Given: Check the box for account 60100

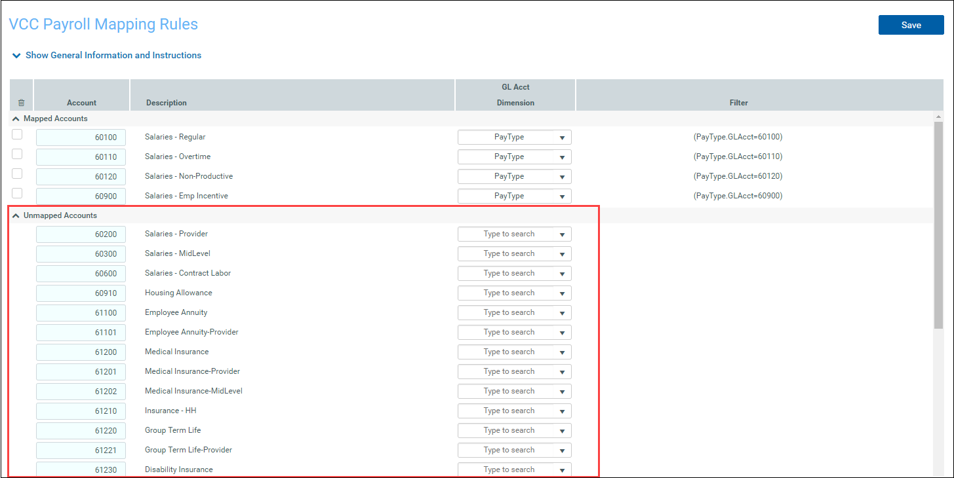Looking at the screenshot, I should (18, 135).
